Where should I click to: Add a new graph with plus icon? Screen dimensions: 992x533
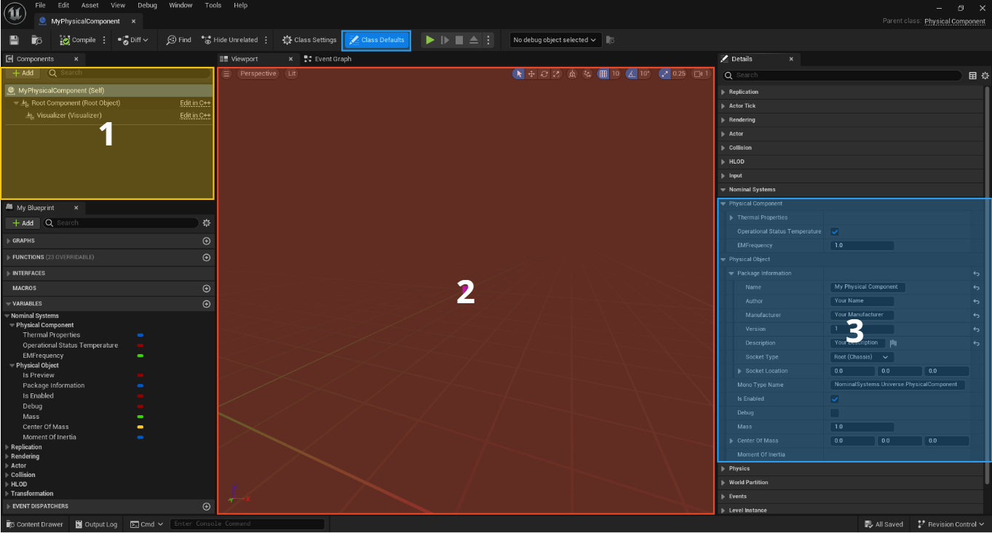tap(206, 241)
